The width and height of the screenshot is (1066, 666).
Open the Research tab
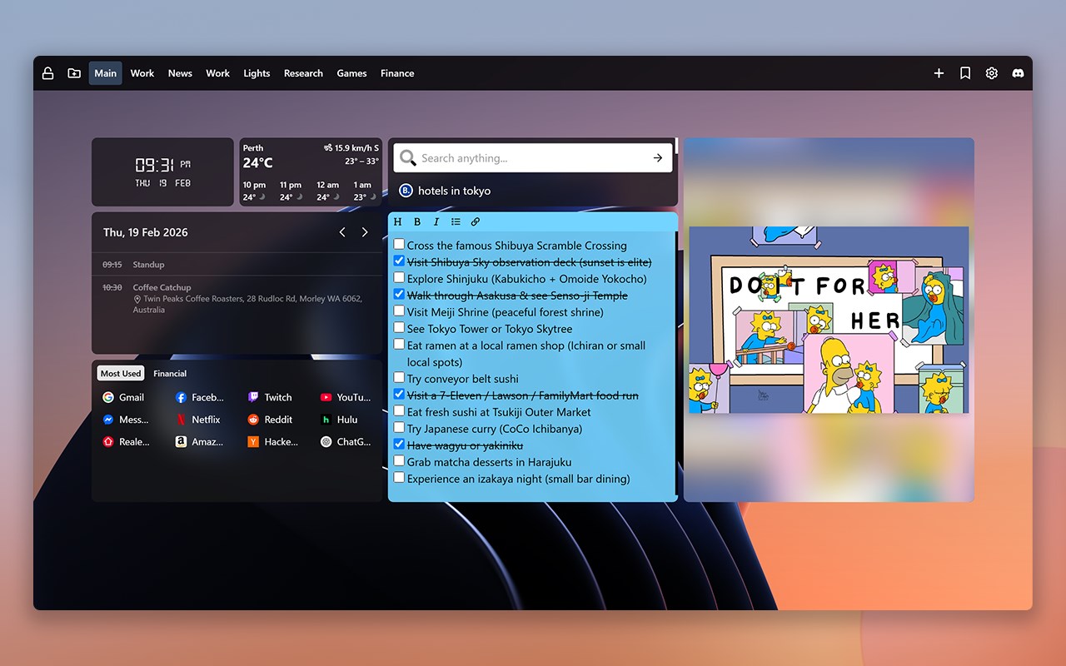click(303, 73)
